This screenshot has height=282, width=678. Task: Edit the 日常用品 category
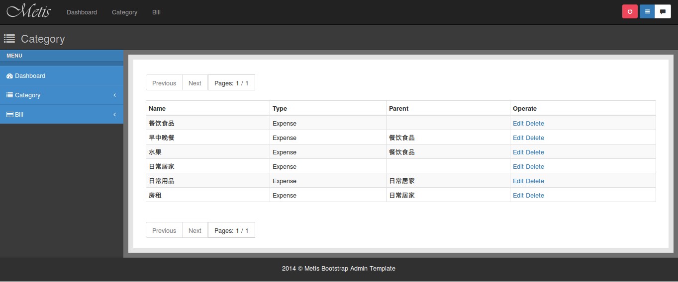point(518,181)
